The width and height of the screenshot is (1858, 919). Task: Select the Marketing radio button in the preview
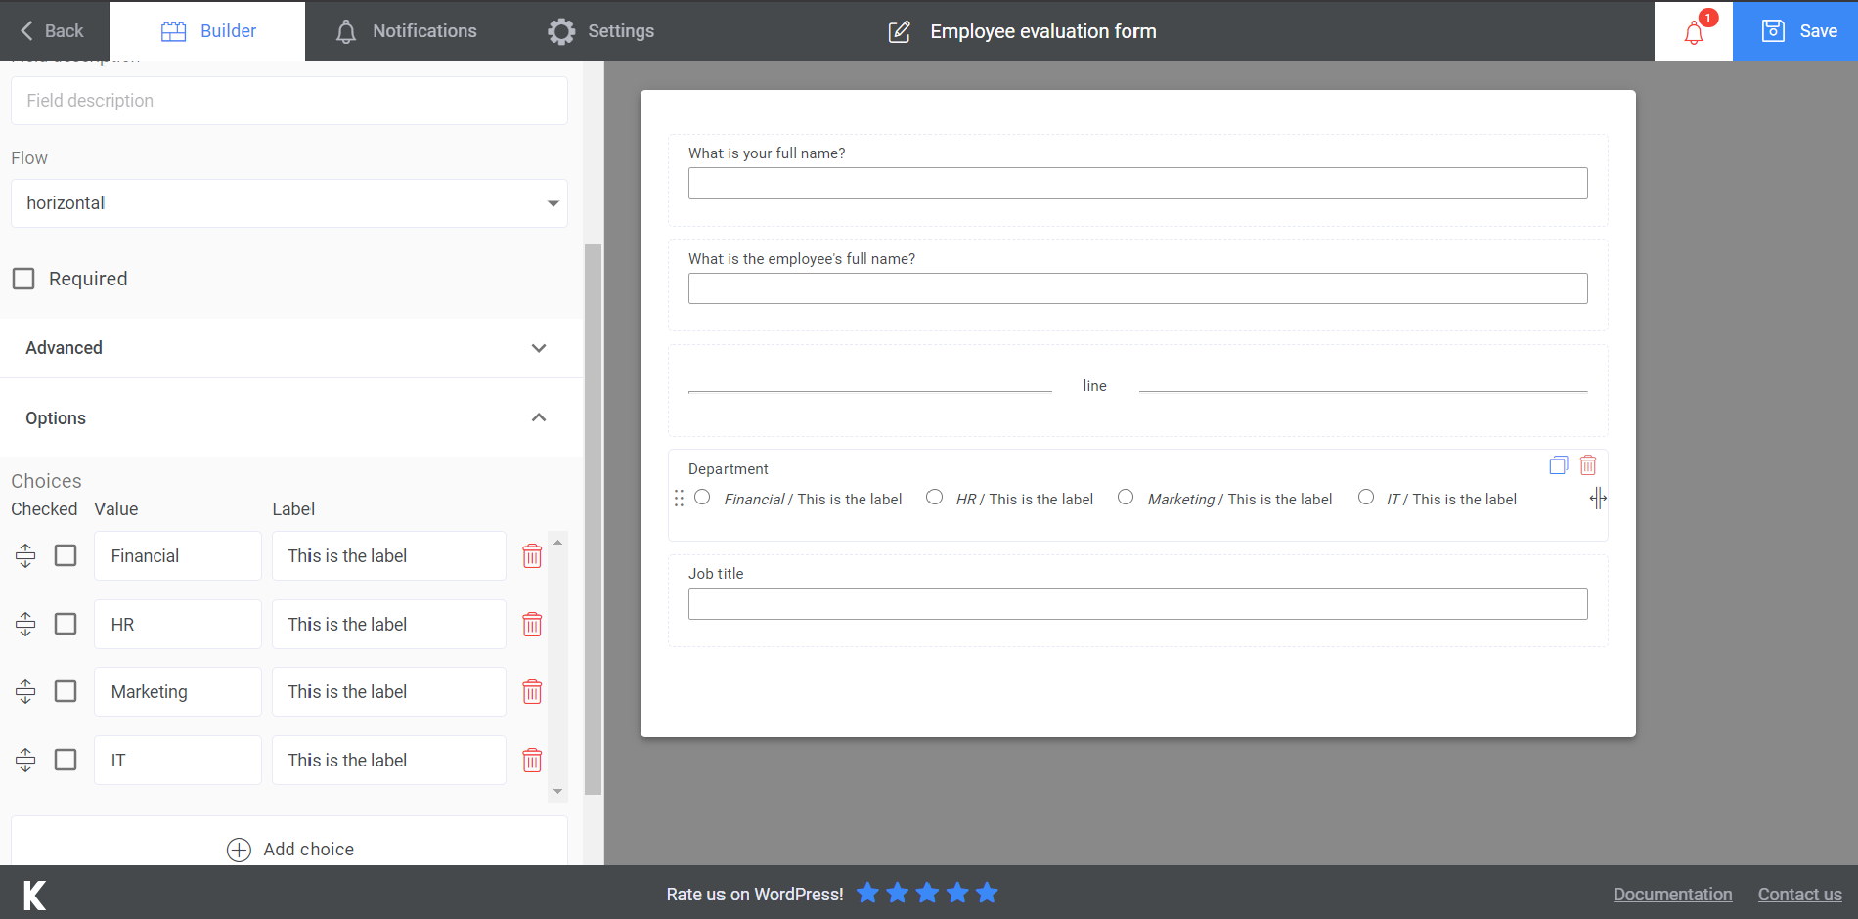(x=1125, y=497)
